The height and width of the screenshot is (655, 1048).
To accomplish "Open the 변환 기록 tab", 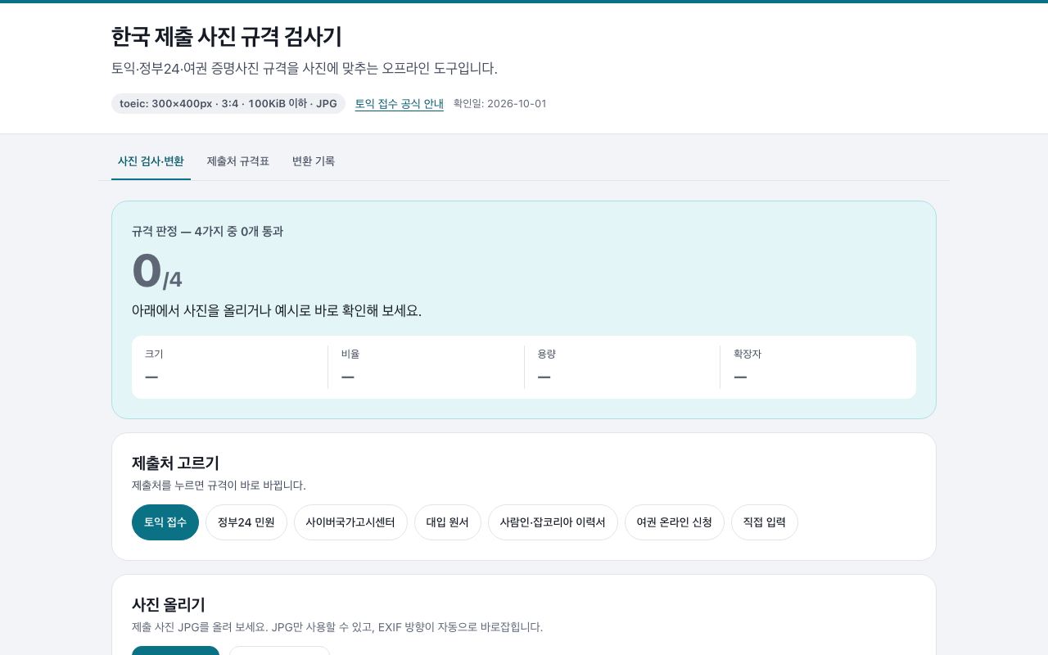I will 314,161.
